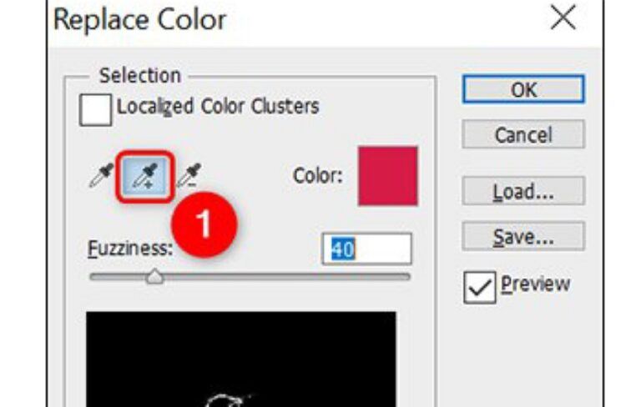Enable Localized Color Clusters checkbox

[x=95, y=110]
